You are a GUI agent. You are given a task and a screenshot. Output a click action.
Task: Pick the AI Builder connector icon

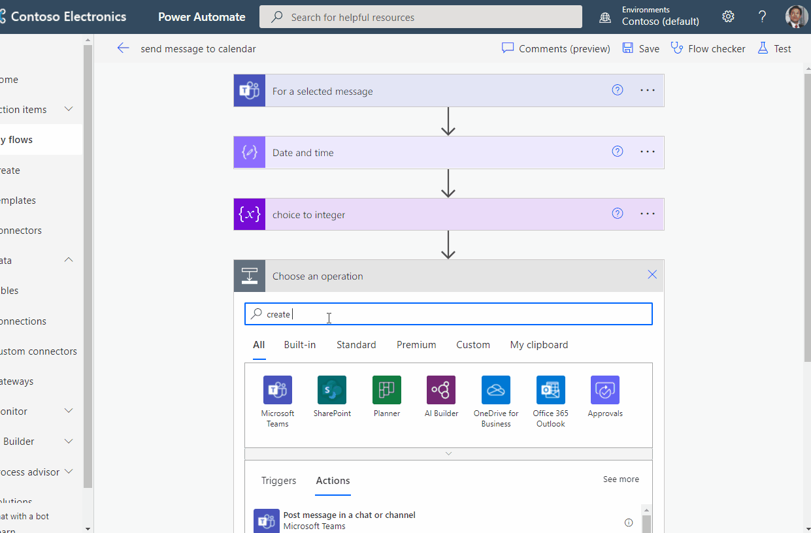tap(441, 390)
